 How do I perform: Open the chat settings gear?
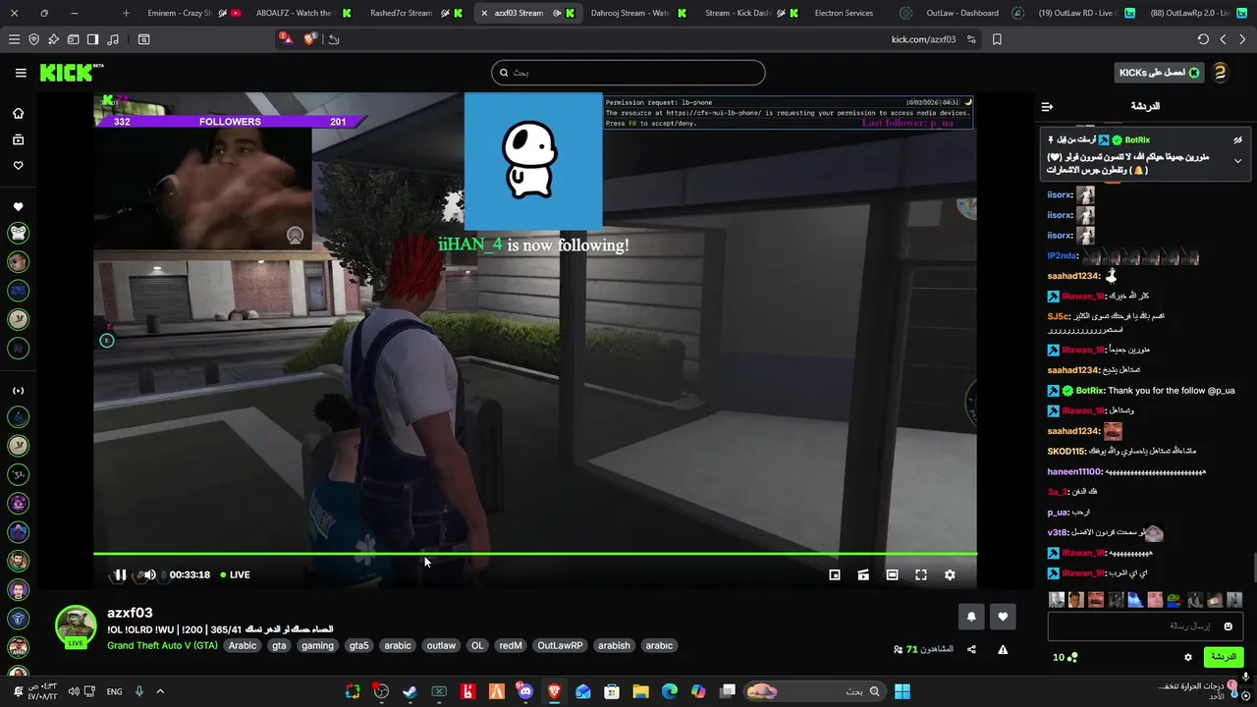pyautogui.click(x=1187, y=657)
